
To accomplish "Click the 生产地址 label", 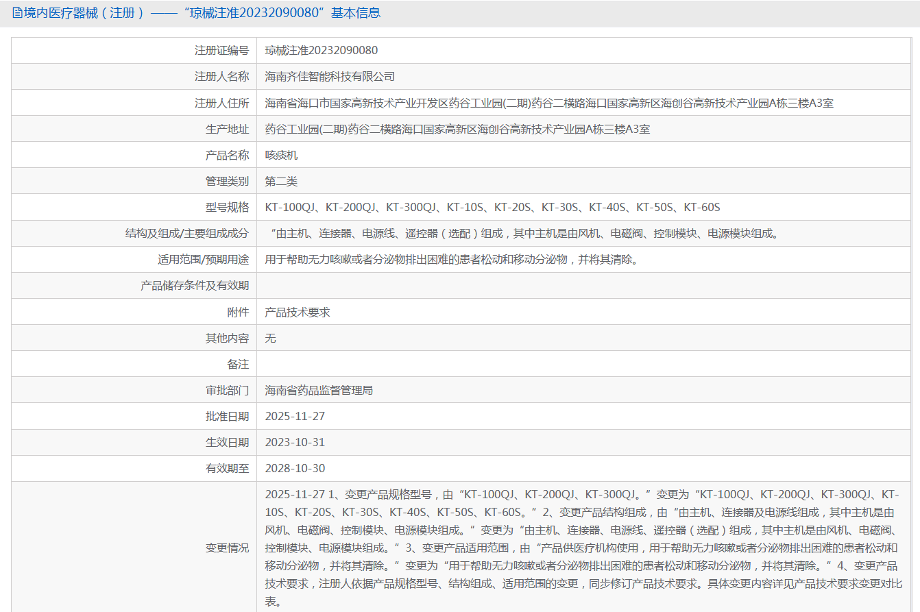I will tap(227, 129).
